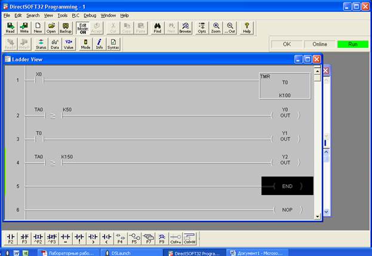Viewport: 372px width, 256px height.
Task: Click the Find binoculars icon
Action: tap(158, 27)
